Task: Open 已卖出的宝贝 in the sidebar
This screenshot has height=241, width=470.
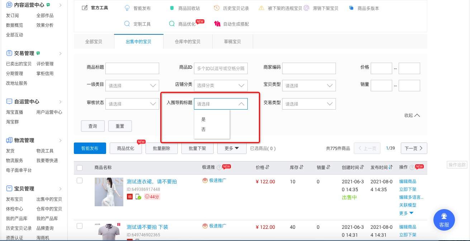Action: point(19,64)
